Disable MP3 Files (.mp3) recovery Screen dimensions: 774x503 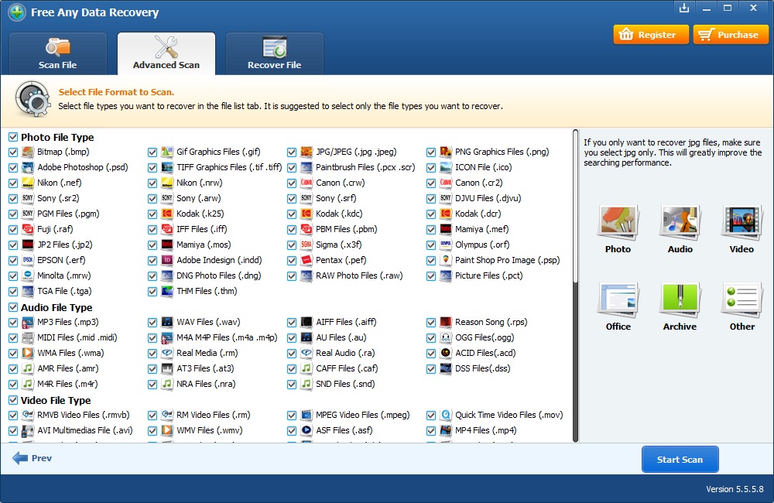12,322
